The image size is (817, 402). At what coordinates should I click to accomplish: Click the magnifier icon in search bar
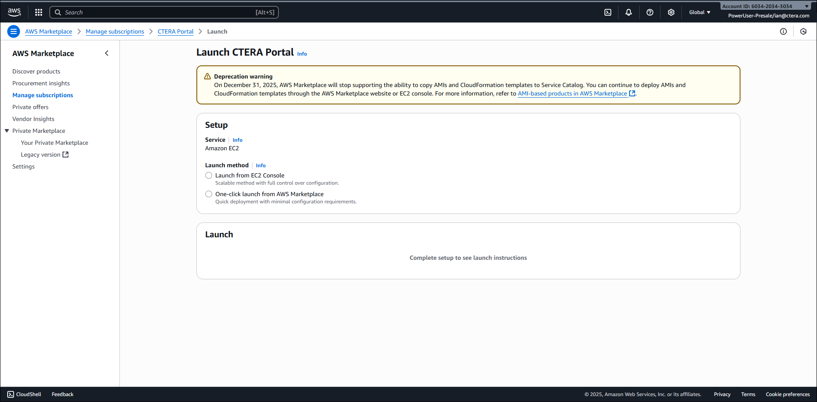[x=58, y=12]
